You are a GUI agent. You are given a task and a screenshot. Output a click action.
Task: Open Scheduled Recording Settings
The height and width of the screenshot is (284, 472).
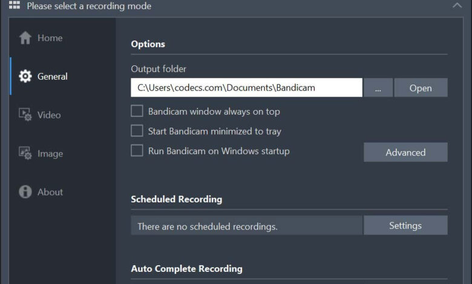(x=405, y=225)
